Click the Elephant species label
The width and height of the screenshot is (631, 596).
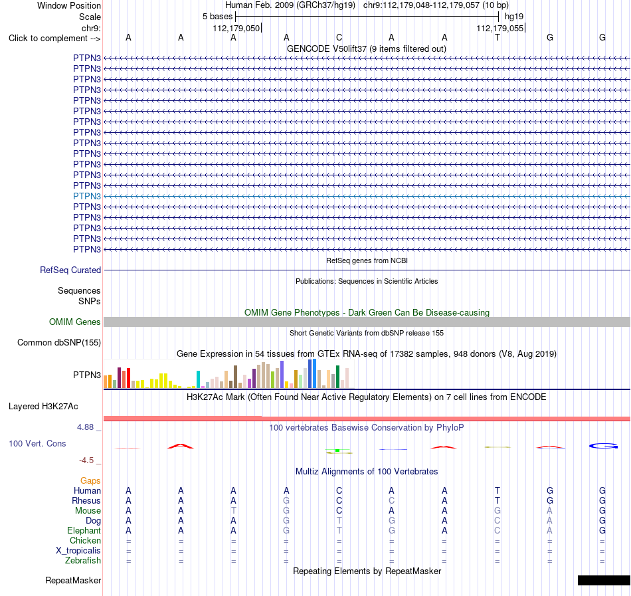pos(84,530)
